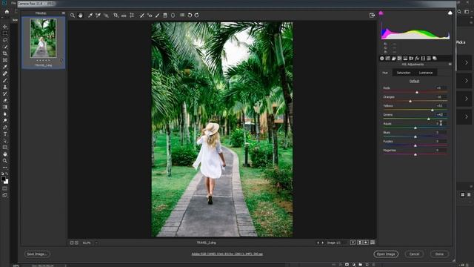The height and width of the screenshot is (267, 474).
Task: Click the Open Image button
Action: click(386, 254)
